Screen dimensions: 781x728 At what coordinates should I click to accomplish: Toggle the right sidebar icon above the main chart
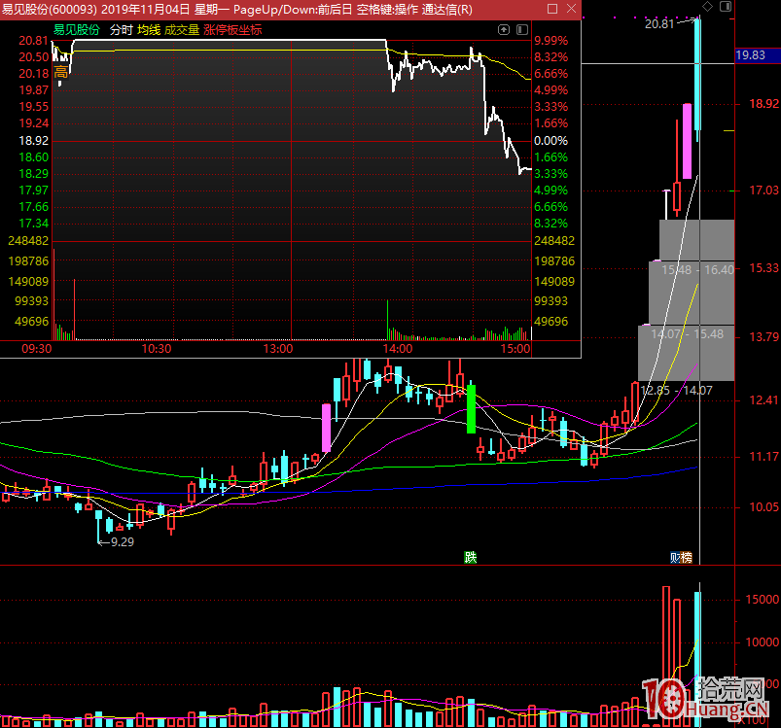(726, 7)
